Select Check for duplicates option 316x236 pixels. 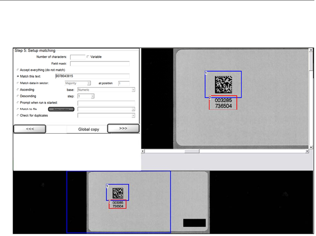click(x=18, y=116)
